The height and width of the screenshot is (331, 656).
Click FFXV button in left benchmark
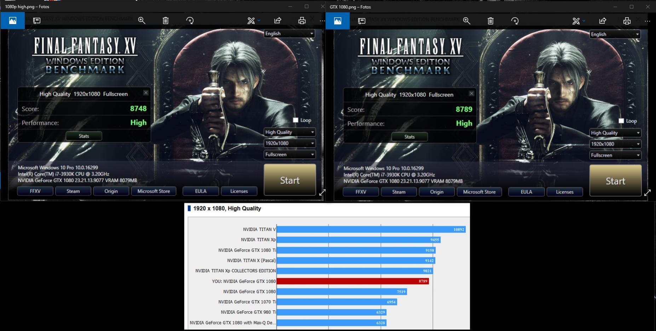coord(35,191)
